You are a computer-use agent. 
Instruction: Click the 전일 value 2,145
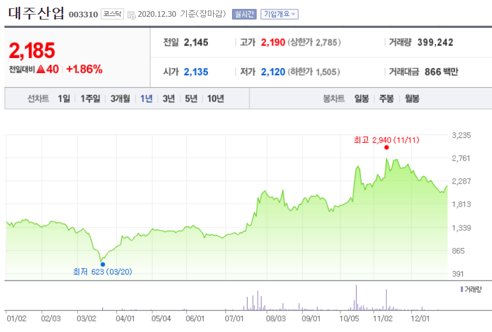coord(196,42)
